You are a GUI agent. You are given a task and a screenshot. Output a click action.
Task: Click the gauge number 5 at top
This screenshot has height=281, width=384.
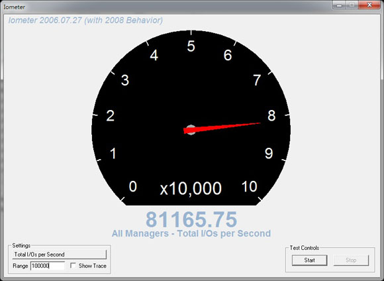[191, 46]
